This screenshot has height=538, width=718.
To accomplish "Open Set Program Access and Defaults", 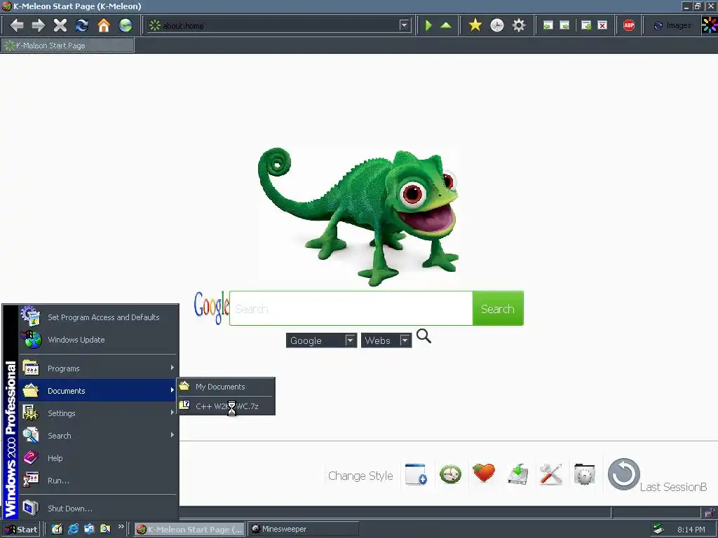I will click(x=98, y=317).
